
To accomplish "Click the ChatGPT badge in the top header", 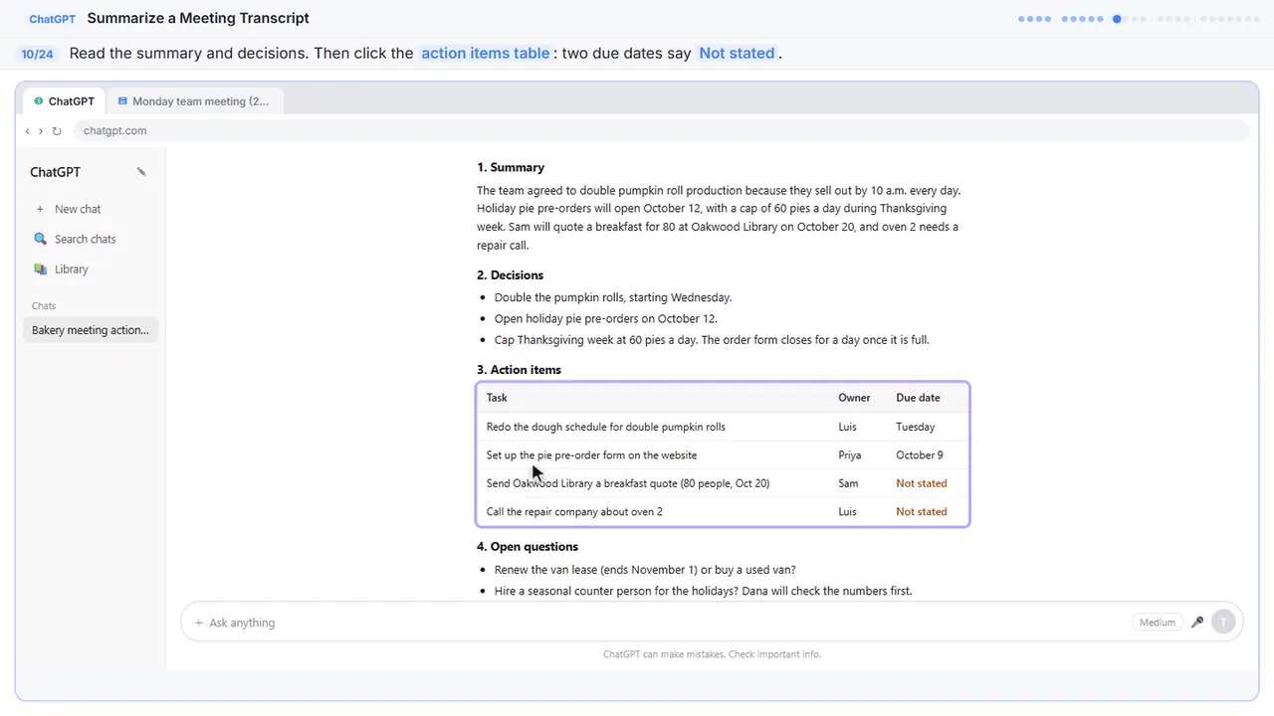I will (52, 19).
